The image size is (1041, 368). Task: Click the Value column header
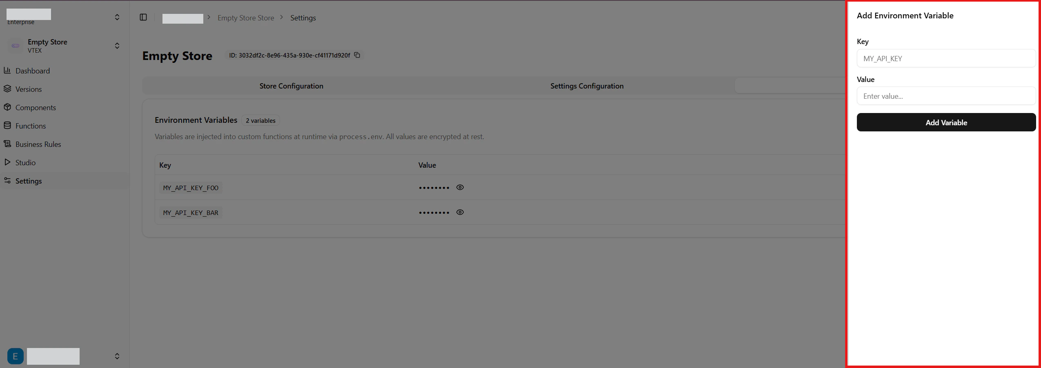pos(427,165)
